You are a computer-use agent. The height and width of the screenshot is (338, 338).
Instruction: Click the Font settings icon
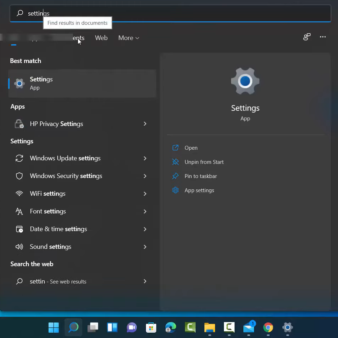(19, 211)
